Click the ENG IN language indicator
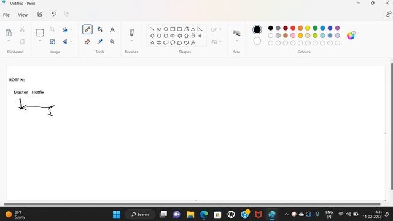Screen dimensions: 393x221 pos(329,214)
